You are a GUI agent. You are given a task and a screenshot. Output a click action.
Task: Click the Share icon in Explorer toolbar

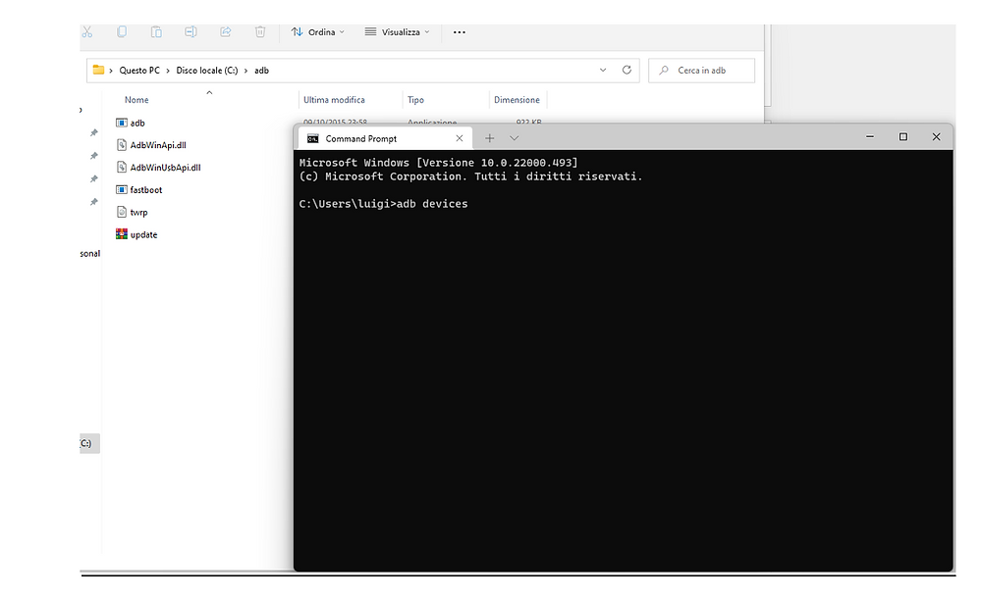pyautogui.click(x=226, y=32)
